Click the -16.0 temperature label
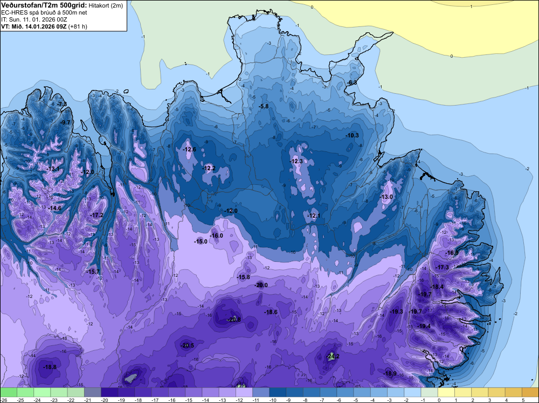 216,235
